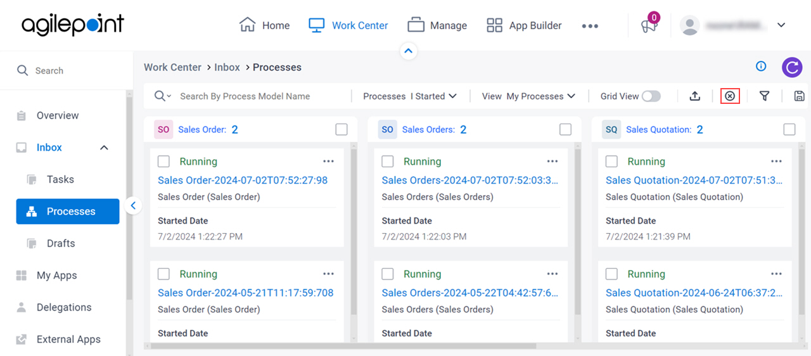The image size is (811, 356).
Task: Check the Sales Orders column header checkbox
Action: 566,130
